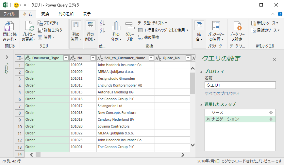Open the table menu icon at grid corner
Screen dimensions: 284x165
point(20,58)
